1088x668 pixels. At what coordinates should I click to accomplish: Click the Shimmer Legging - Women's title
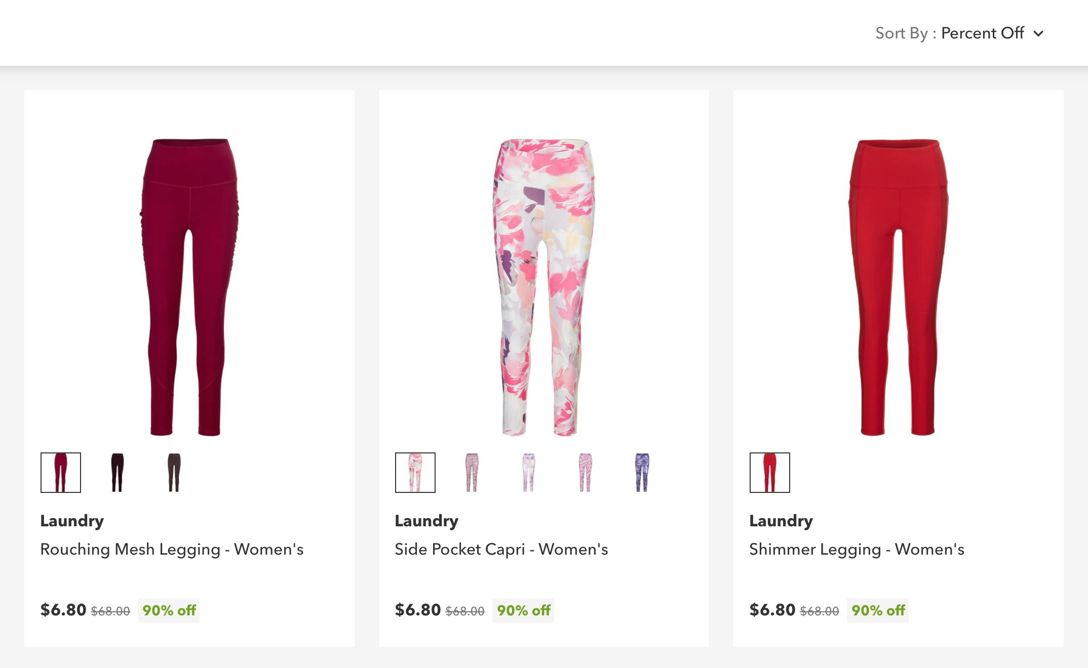[x=857, y=550]
